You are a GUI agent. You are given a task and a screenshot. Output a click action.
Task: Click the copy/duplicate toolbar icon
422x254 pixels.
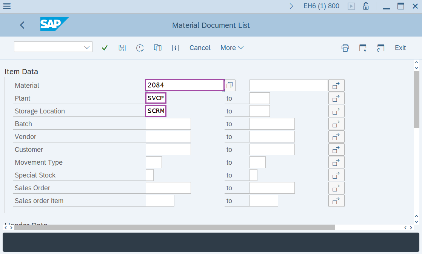pos(158,48)
